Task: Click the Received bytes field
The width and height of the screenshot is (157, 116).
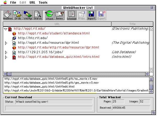Action: (x=131, y=108)
